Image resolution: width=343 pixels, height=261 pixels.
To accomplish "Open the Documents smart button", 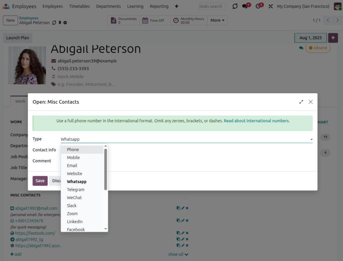I will [124, 20].
